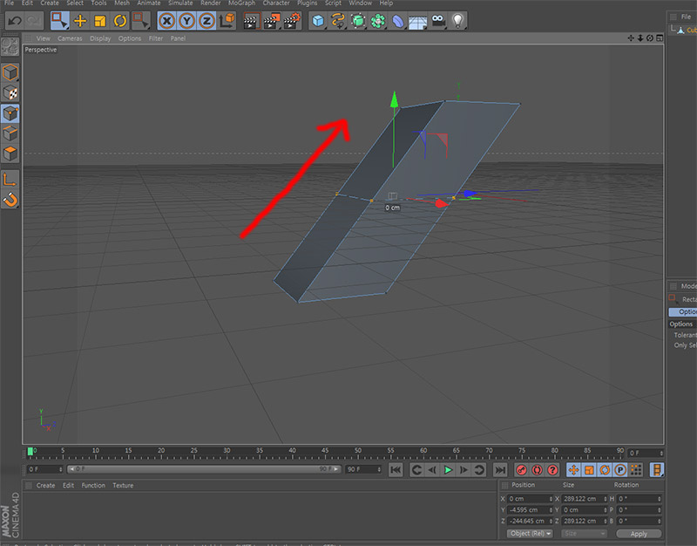Open the timeline layout dropdown icon
The width and height of the screenshot is (697, 546).
click(657, 470)
